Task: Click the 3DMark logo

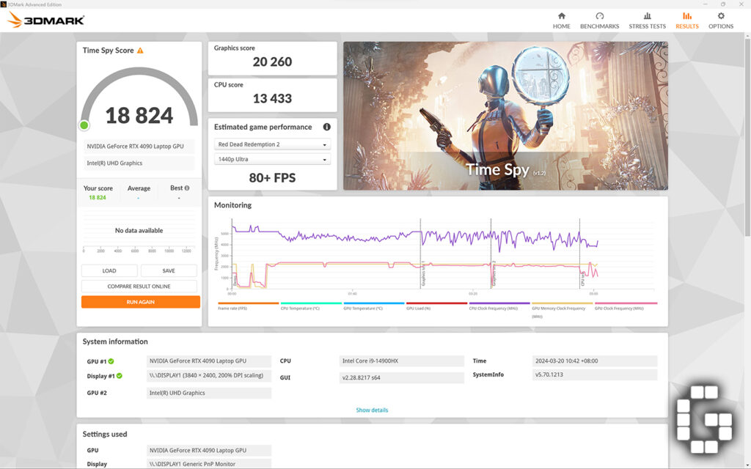Action: [x=46, y=20]
